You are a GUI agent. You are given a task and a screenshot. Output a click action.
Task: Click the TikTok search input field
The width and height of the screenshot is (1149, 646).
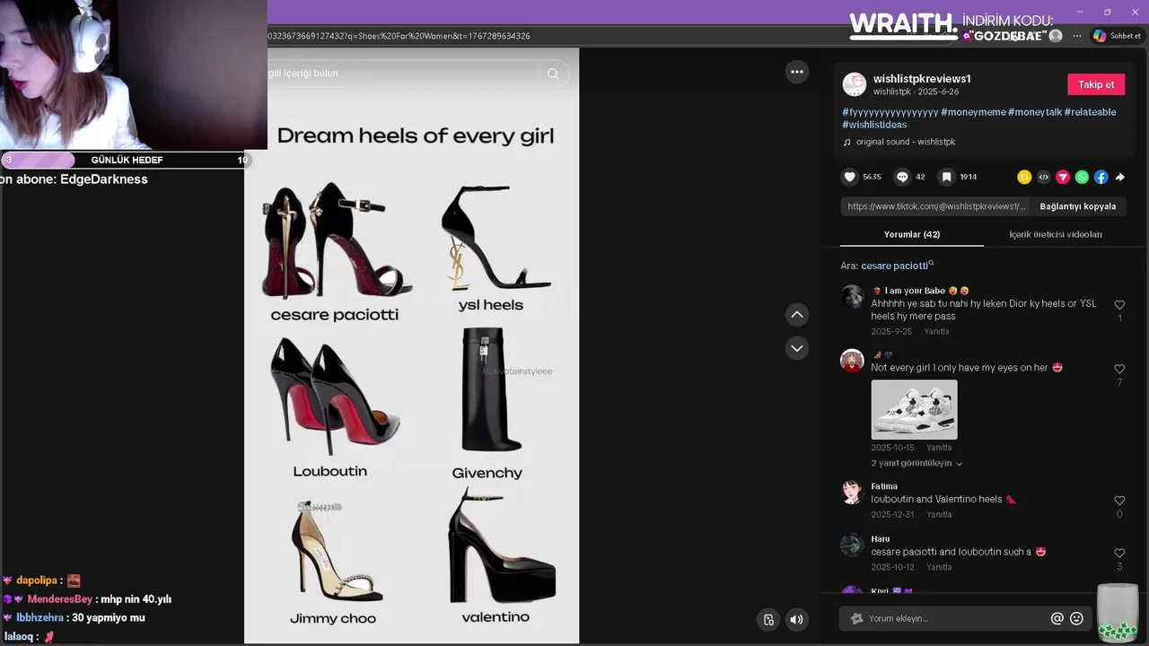pyautogui.click(x=402, y=74)
